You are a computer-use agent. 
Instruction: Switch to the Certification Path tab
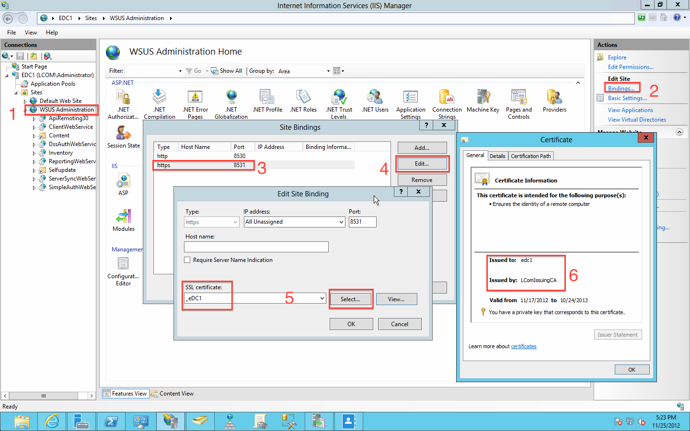(530, 156)
